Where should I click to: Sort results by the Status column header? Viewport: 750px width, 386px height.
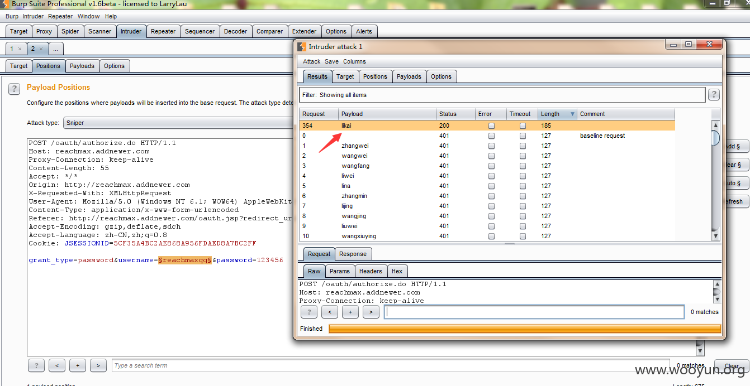click(x=454, y=114)
